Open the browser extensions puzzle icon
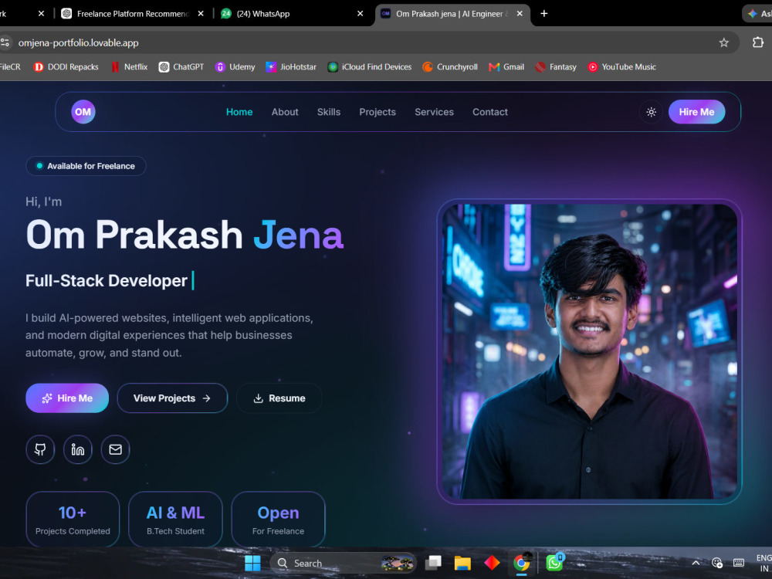Image resolution: width=772 pixels, height=579 pixels. [x=758, y=42]
